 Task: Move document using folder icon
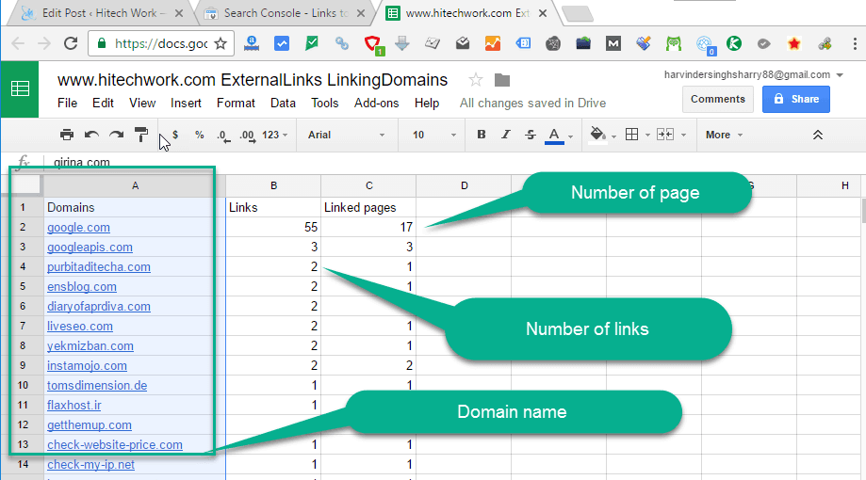pos(501,81)
